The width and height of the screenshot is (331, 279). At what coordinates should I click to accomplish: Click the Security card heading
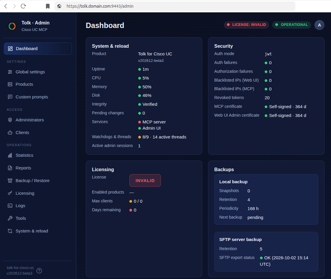click(x=223, y=46)
